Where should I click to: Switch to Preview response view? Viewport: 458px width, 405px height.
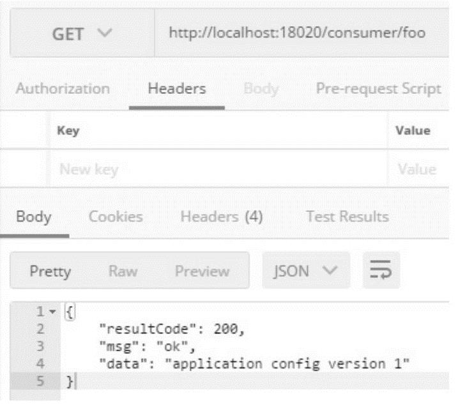click(x=202, y=271)
